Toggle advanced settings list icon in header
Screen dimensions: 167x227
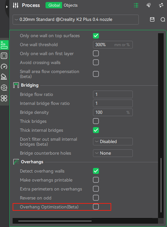(136, 5)
